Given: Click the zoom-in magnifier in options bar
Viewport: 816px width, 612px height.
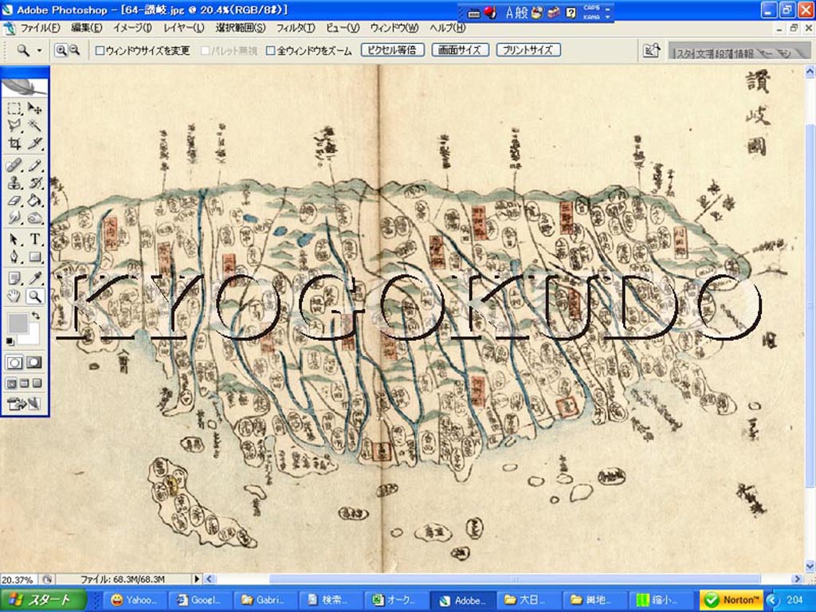Looking at the screenshot, I should (x=61, y=50).
